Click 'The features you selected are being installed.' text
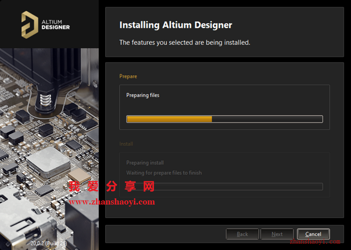Screen dimensions: 351x250 [x=185, y=42]
